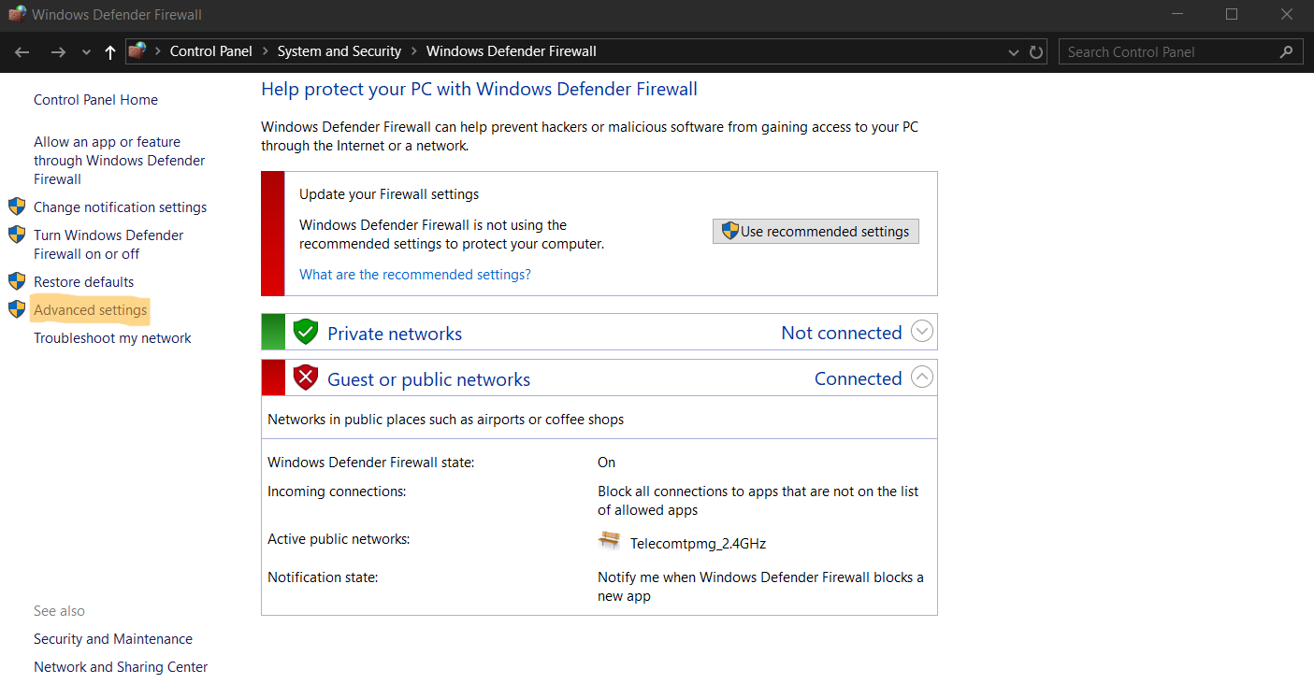Open Network and Sharing Center link
The height and width of the screenshot is (698, 1314).
pos(121,667)
